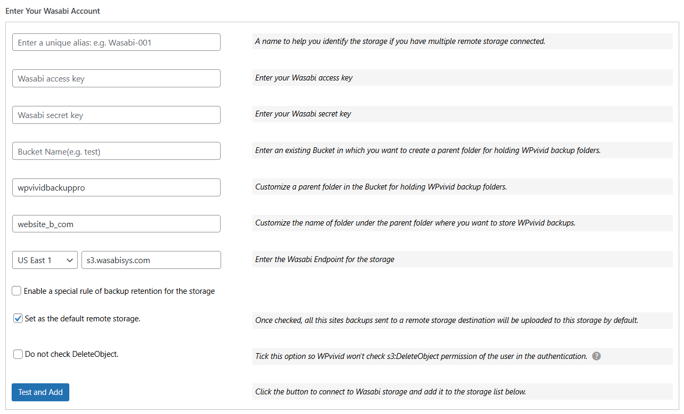This screenshot has width=684, height=414.
Task: Edit the website_b_com folder name field
Action: click(x=116, y=224)
